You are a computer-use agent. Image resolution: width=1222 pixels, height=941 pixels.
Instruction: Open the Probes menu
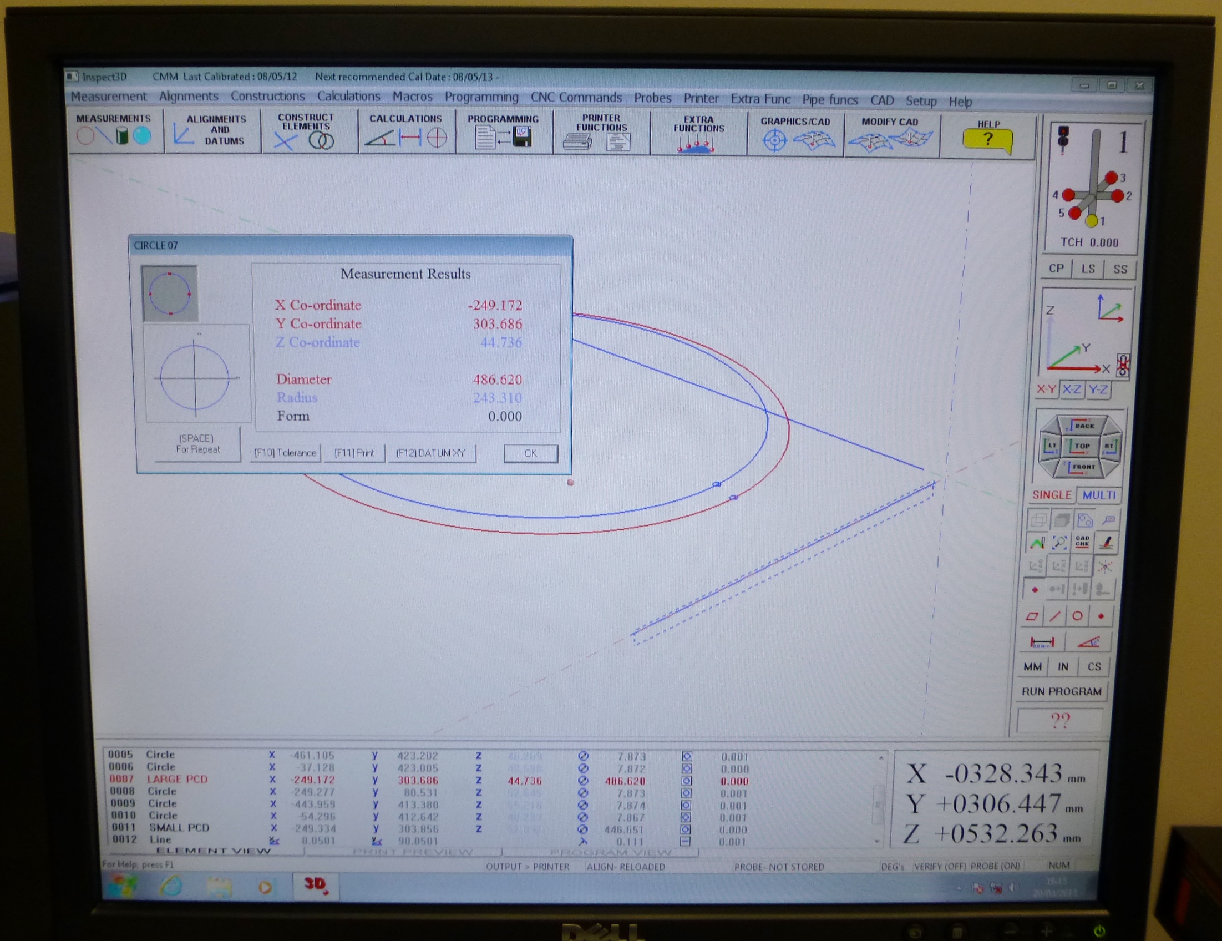pos(652,98)
